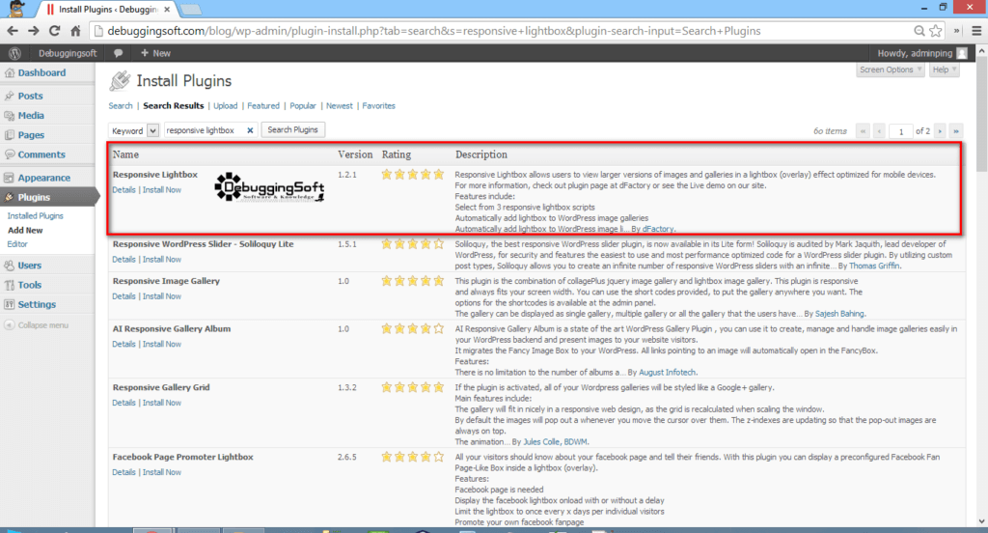The width and height of the screenshot is (988, 533).
Task: Click the Comments sidebar icon
Action: (x=10, y=154)
